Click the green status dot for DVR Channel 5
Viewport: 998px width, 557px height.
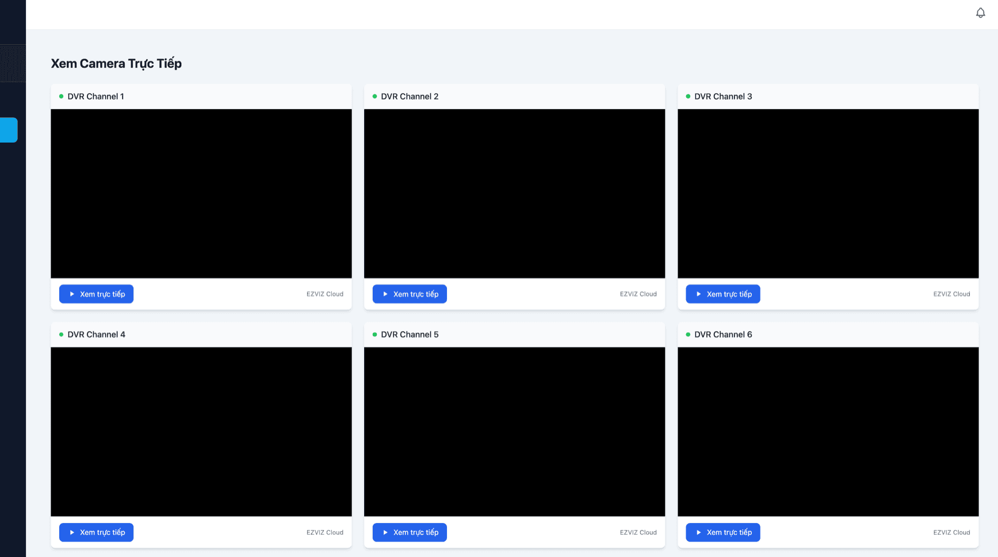pos(374,335)
